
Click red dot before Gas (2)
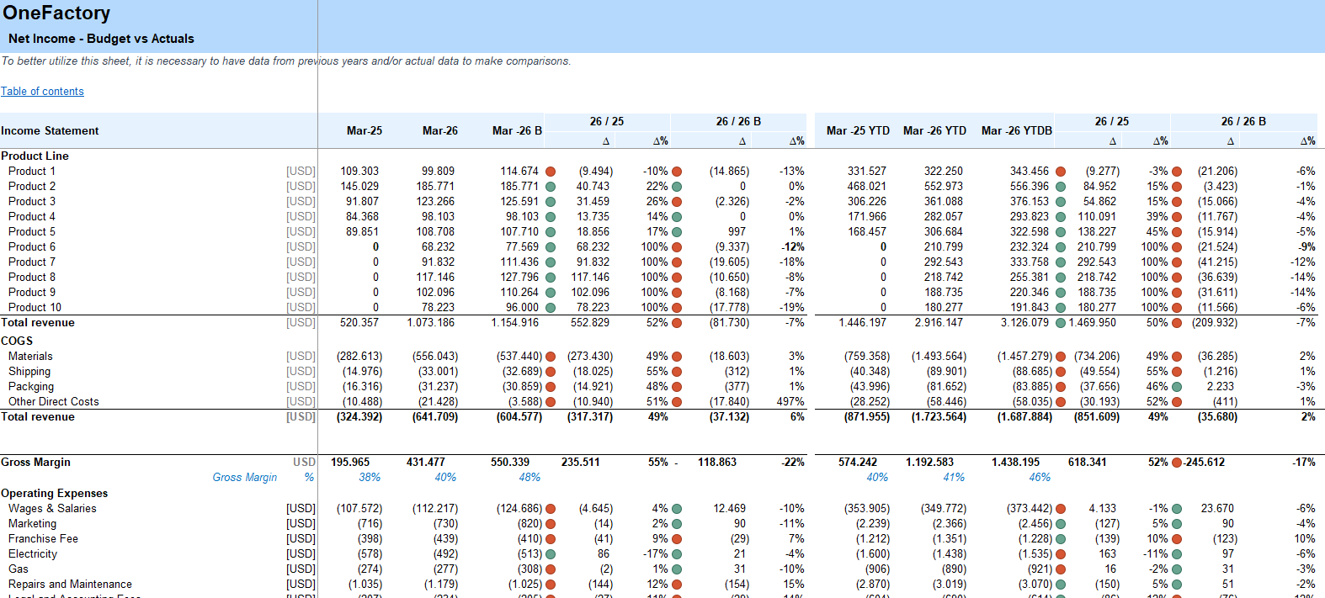(x=551, y=569)
